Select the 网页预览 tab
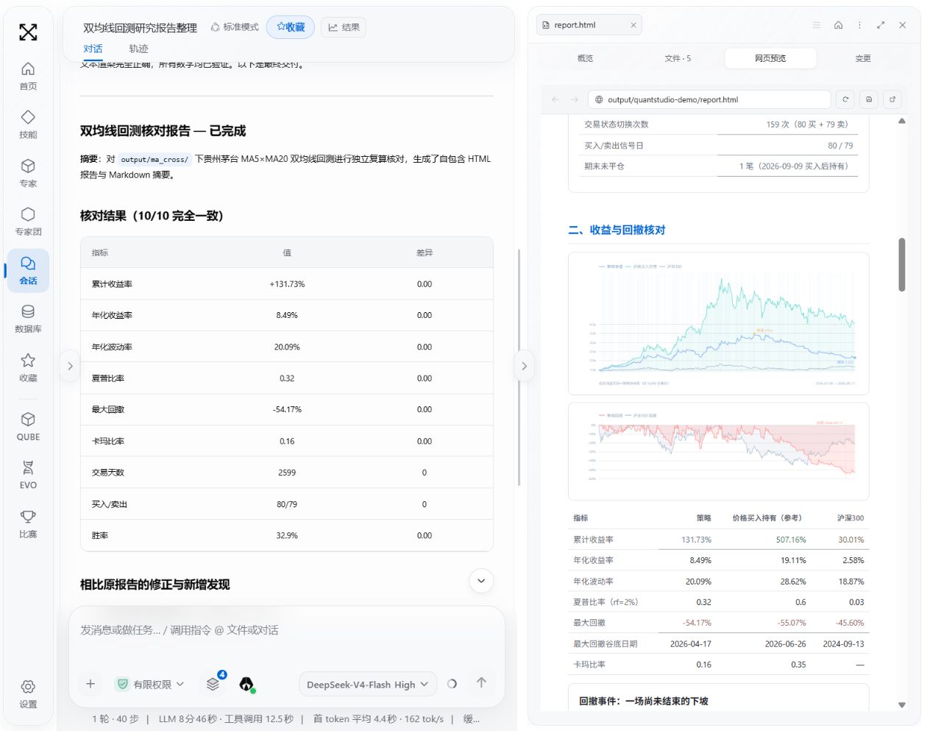Screen dimensions: 927x731 point(770,58)
